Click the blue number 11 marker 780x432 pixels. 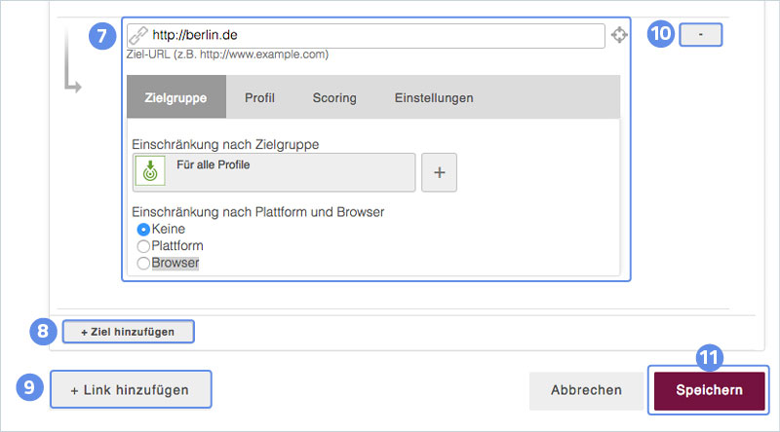pyautogui.click(x=709, y=357)
